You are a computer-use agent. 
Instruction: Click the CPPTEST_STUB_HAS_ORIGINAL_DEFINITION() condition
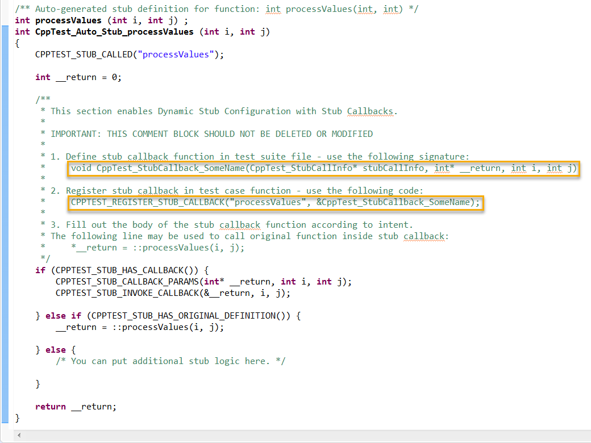click(191, 316)
